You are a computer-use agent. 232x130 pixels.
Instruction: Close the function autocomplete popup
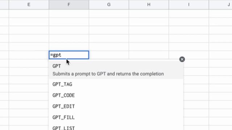point(182,59)
